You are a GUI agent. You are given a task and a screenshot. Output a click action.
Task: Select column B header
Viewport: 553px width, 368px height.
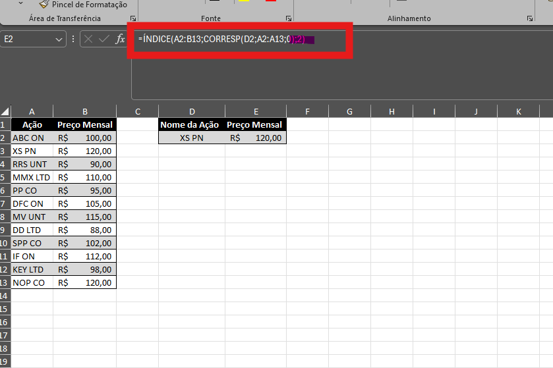(84, 112)
